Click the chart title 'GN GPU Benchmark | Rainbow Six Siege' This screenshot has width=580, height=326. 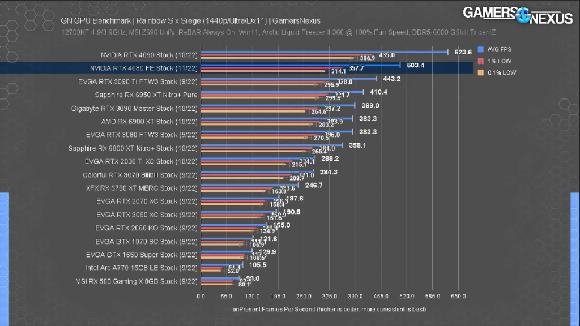(190, 21)
